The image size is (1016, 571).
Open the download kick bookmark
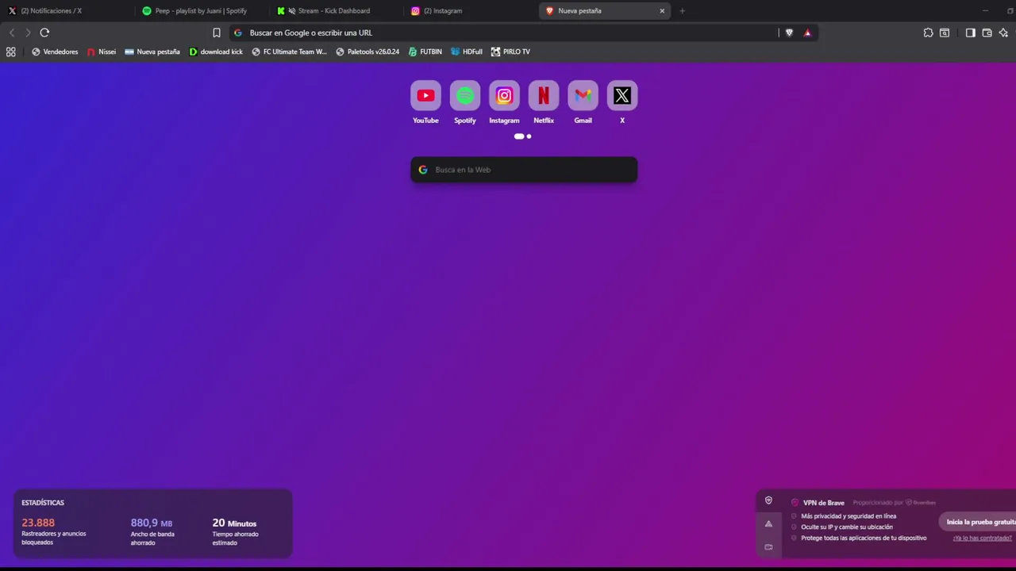(216, 52)
